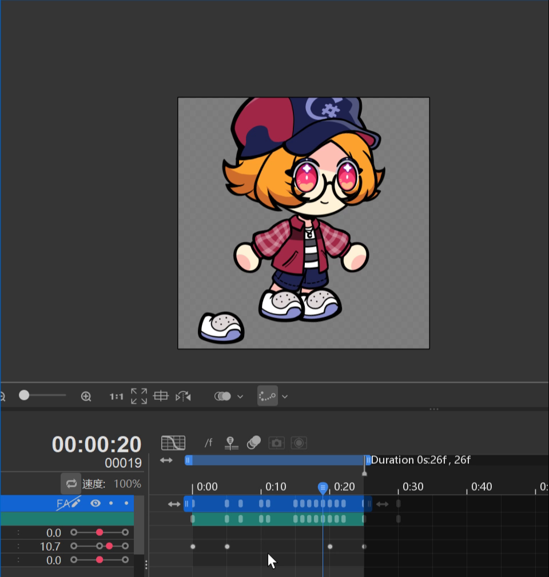Open the dropdown arrow beside motion path
Screen dimensions: 549x577
(x=285, y=396)
